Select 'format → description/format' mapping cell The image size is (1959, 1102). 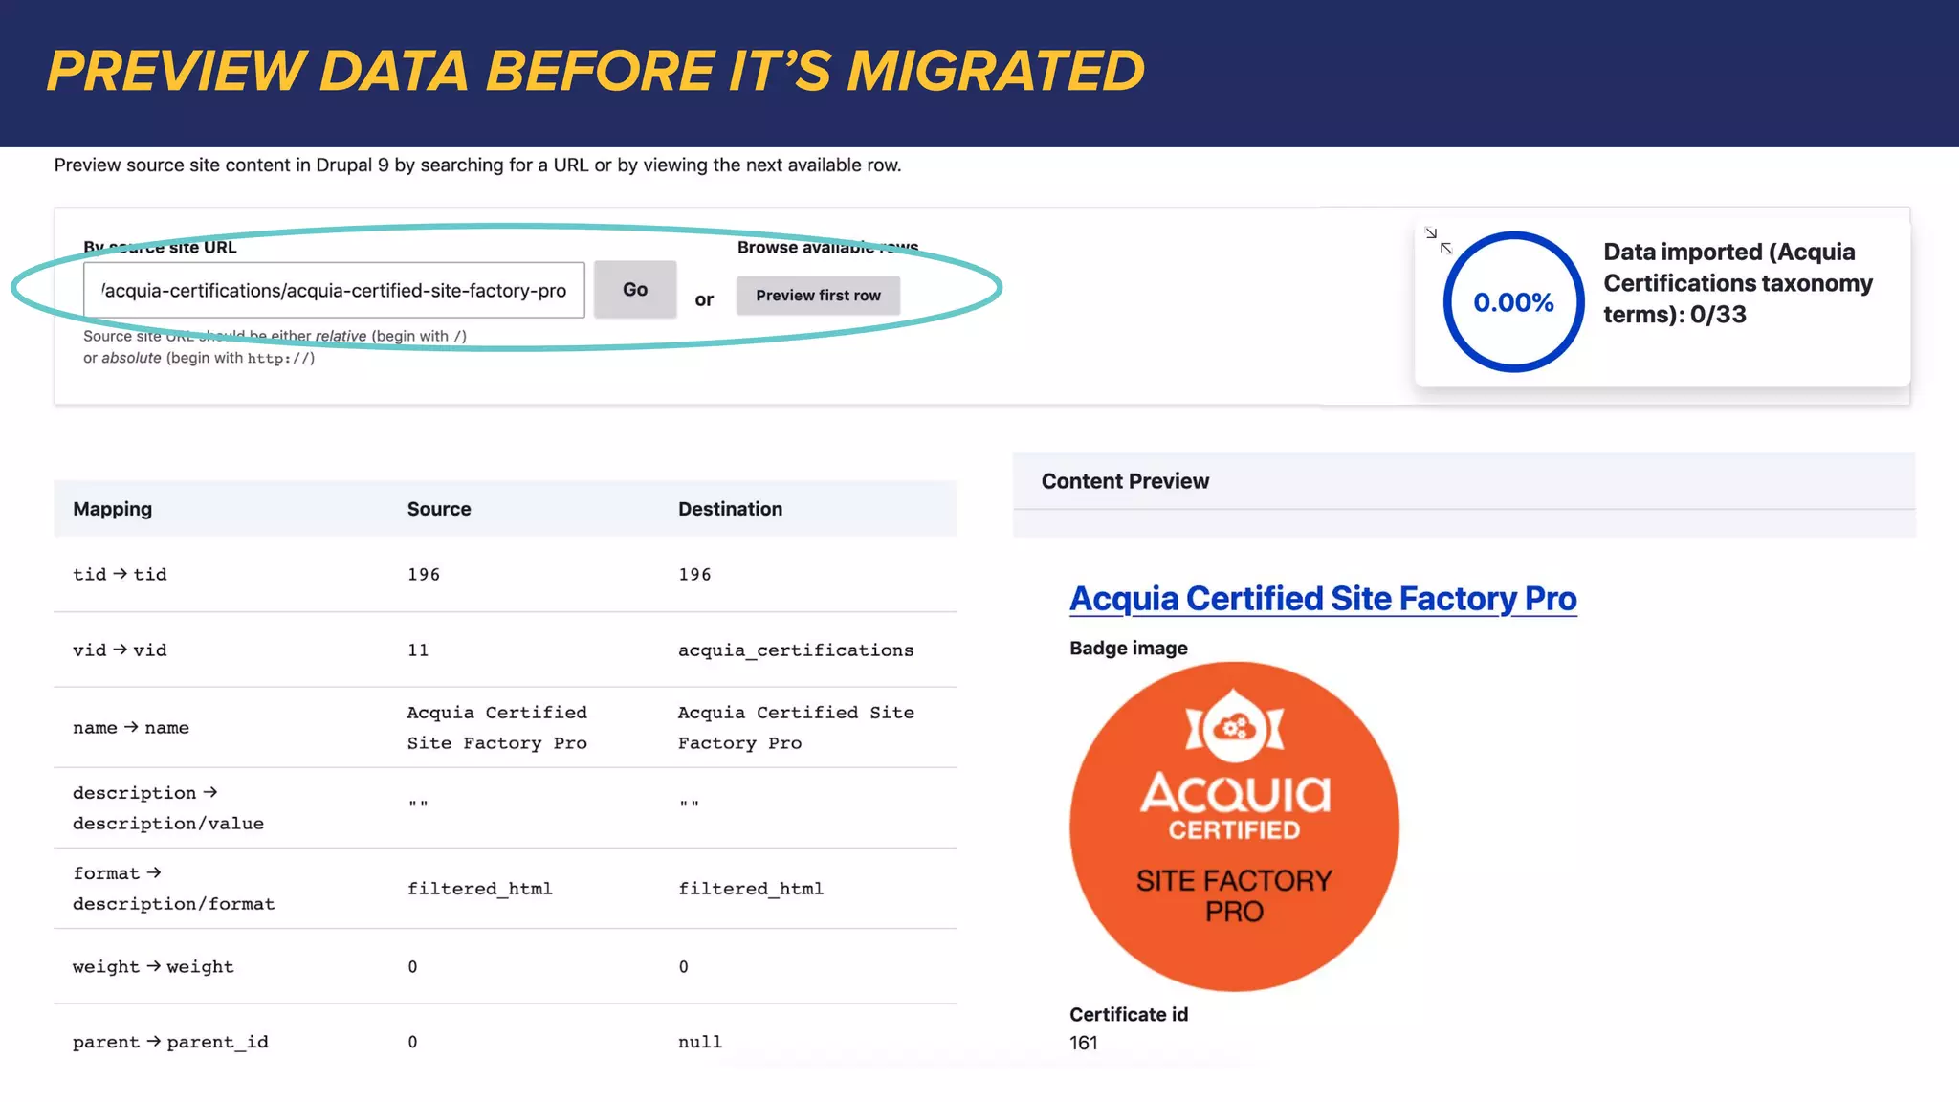pyautogui.click(x=173, y=889)
